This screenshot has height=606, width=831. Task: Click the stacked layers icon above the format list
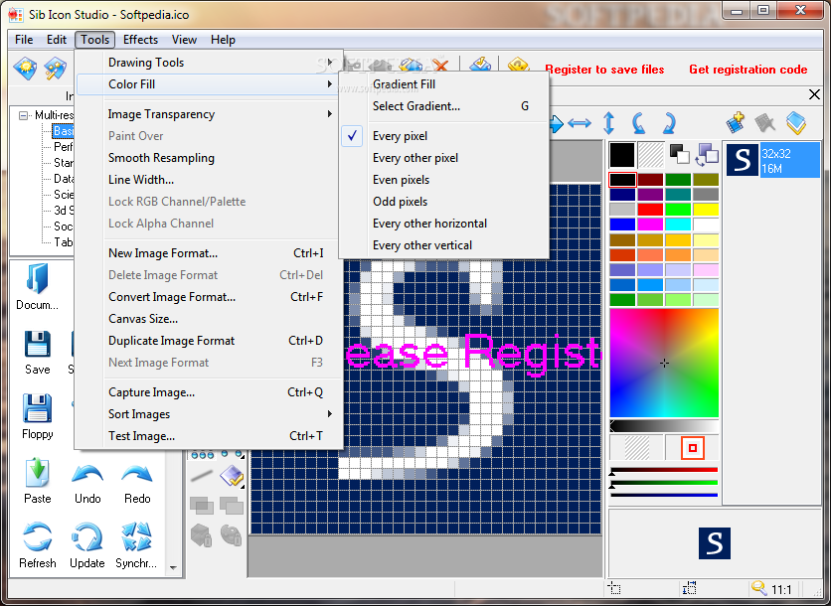pos(796,123)
